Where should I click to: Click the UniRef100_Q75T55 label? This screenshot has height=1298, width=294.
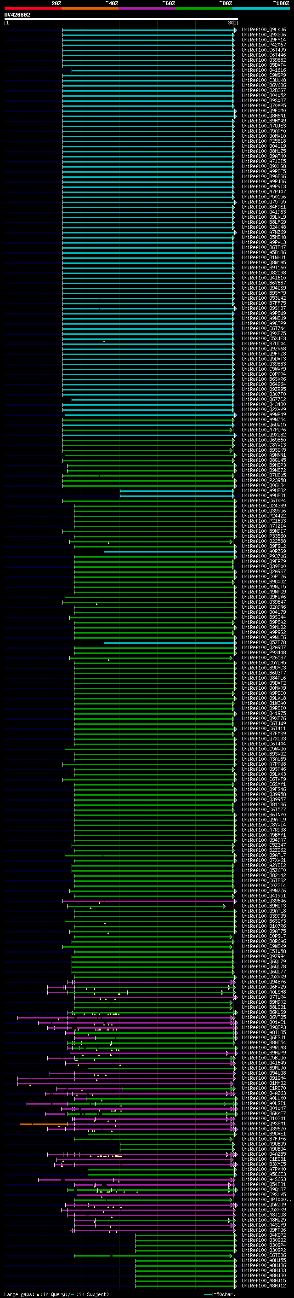click(x=264, y=202)
